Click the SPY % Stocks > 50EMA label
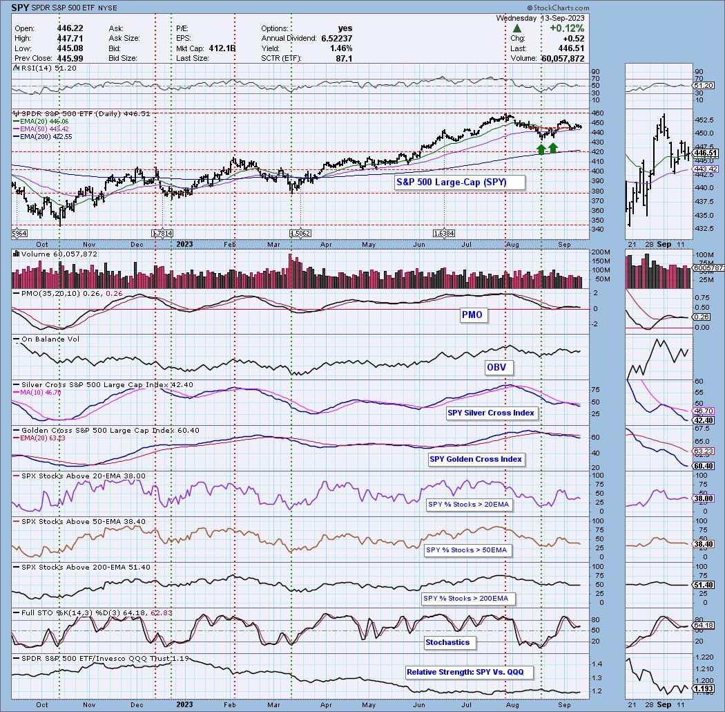The width and height of the screenshot is (725, 712). pos(467,550)
